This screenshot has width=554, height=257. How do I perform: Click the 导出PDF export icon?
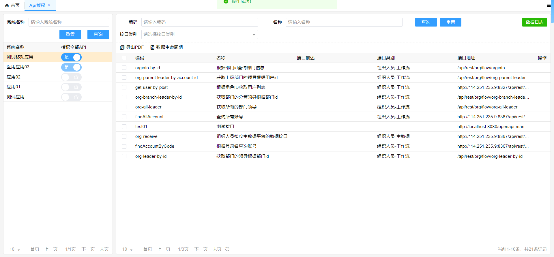[x=122, y=47]
